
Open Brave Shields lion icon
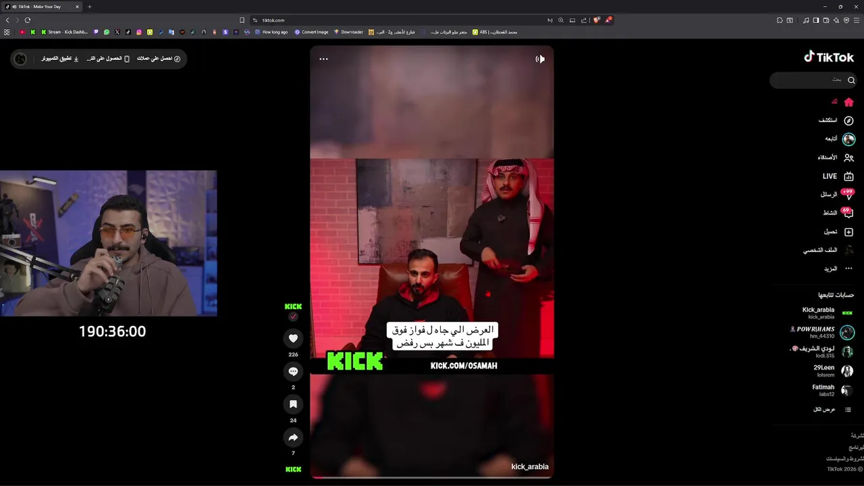[596, 20]
